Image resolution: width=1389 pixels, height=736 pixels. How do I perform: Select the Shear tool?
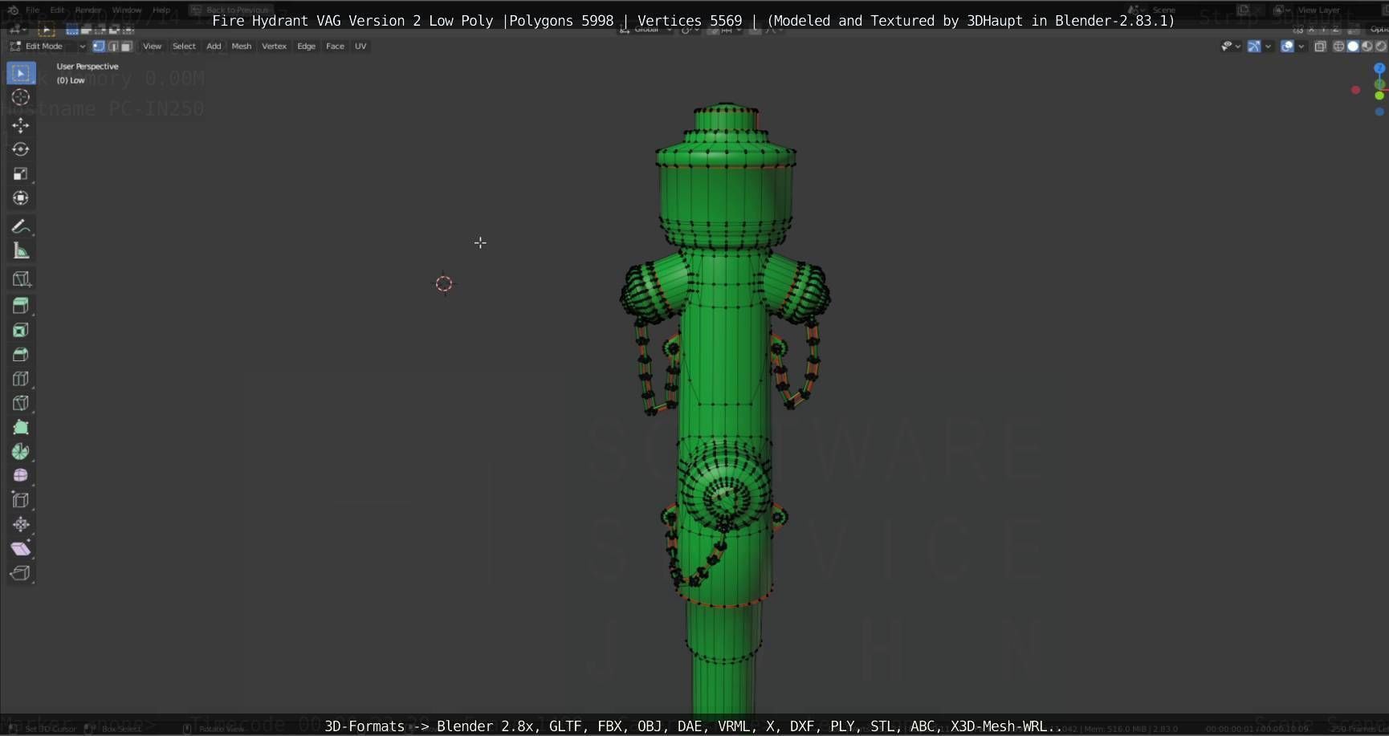pos(21,548)
